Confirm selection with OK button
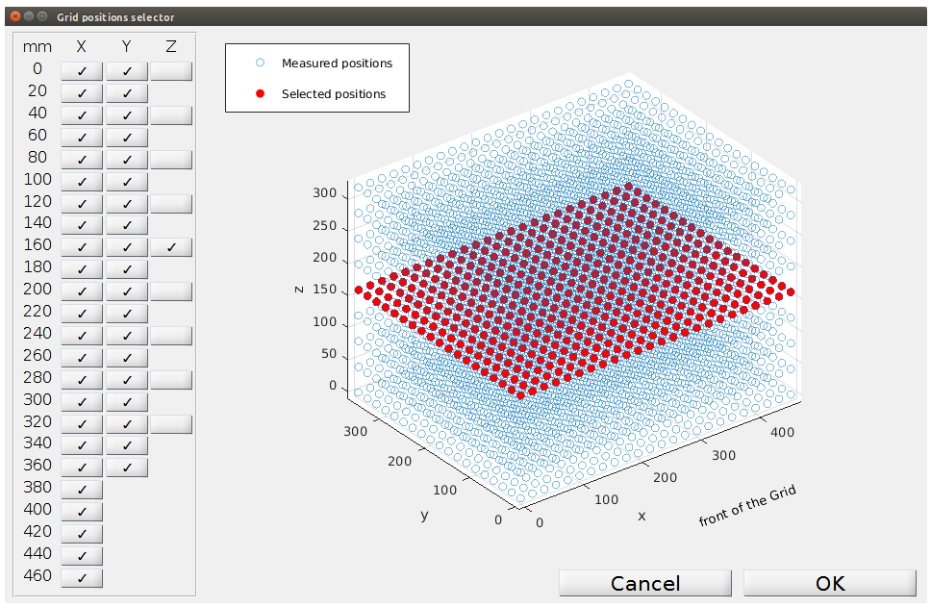Screen dimensions: 931x607 (x=830, y=583)
